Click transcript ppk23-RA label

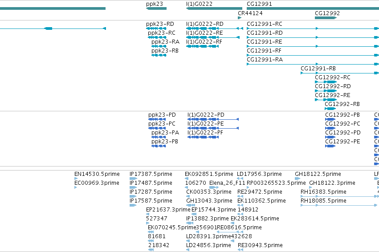coord(165,42)
